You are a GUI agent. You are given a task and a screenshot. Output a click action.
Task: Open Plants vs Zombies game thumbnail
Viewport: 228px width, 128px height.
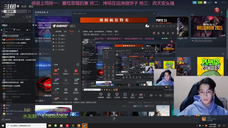tap(210, 66)
